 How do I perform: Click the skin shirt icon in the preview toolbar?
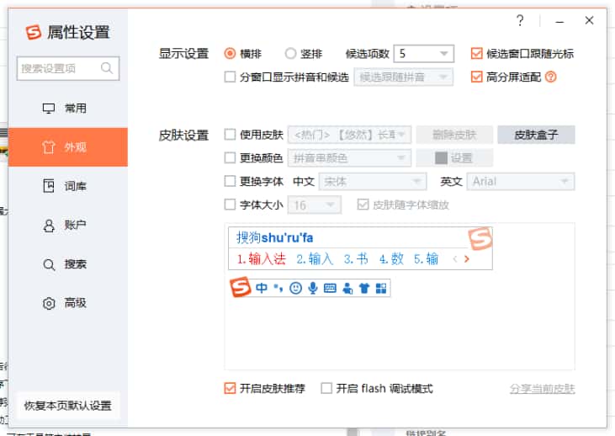[x=364, y=289]
